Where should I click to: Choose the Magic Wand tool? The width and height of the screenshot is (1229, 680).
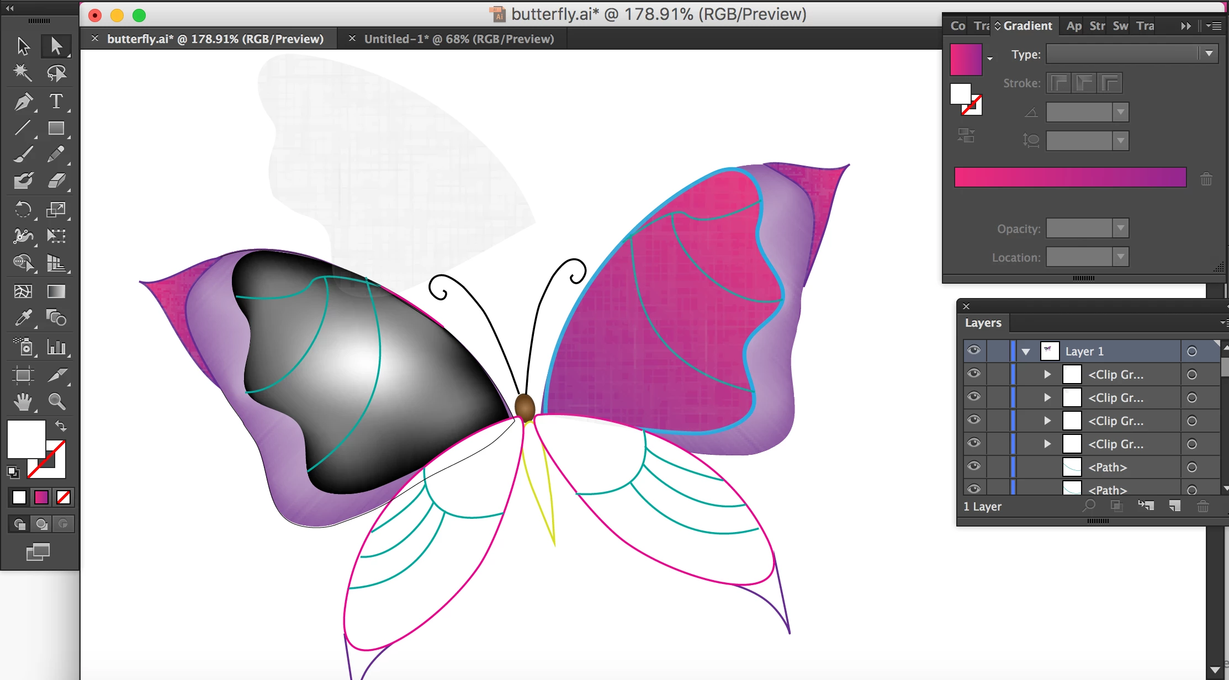[23, 72]
